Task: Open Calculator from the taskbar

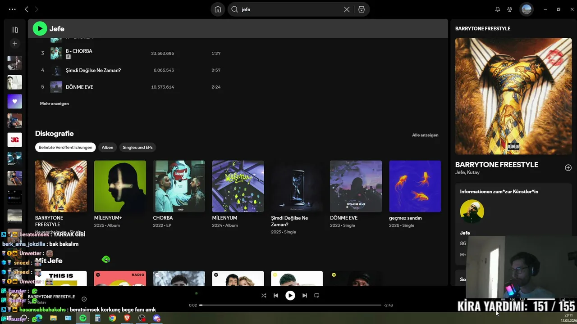Action: coord(97,318)
